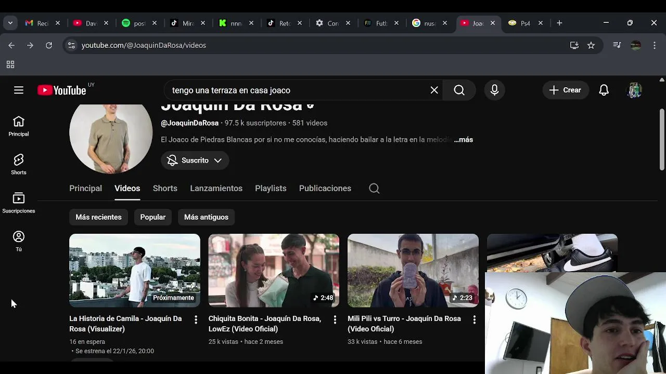Open the Publicaciones channel tab
The height and width of the screenshot is (374, 666).
click(x=325, y=189)
